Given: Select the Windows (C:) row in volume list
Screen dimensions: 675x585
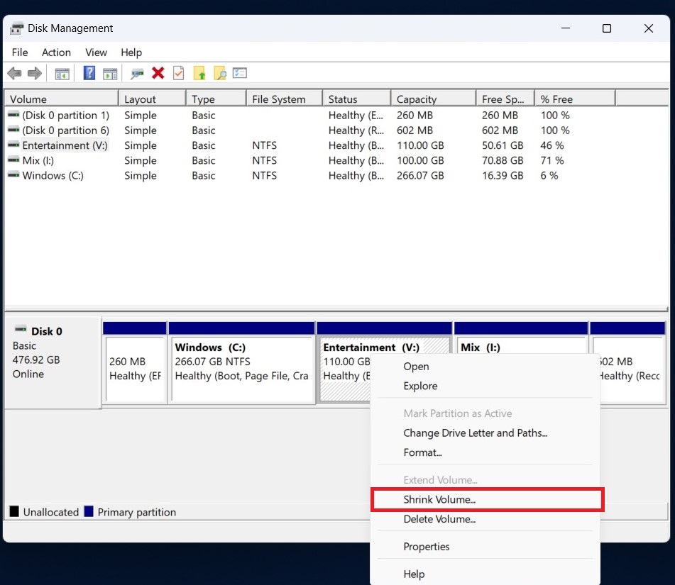Looking at the screenshot, I should click(53, 175).
